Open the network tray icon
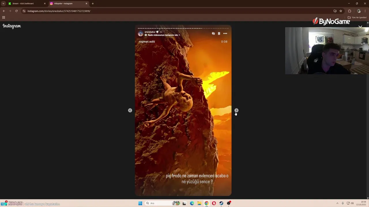Viewport: 369px width, 207px height. click(348, 203)
